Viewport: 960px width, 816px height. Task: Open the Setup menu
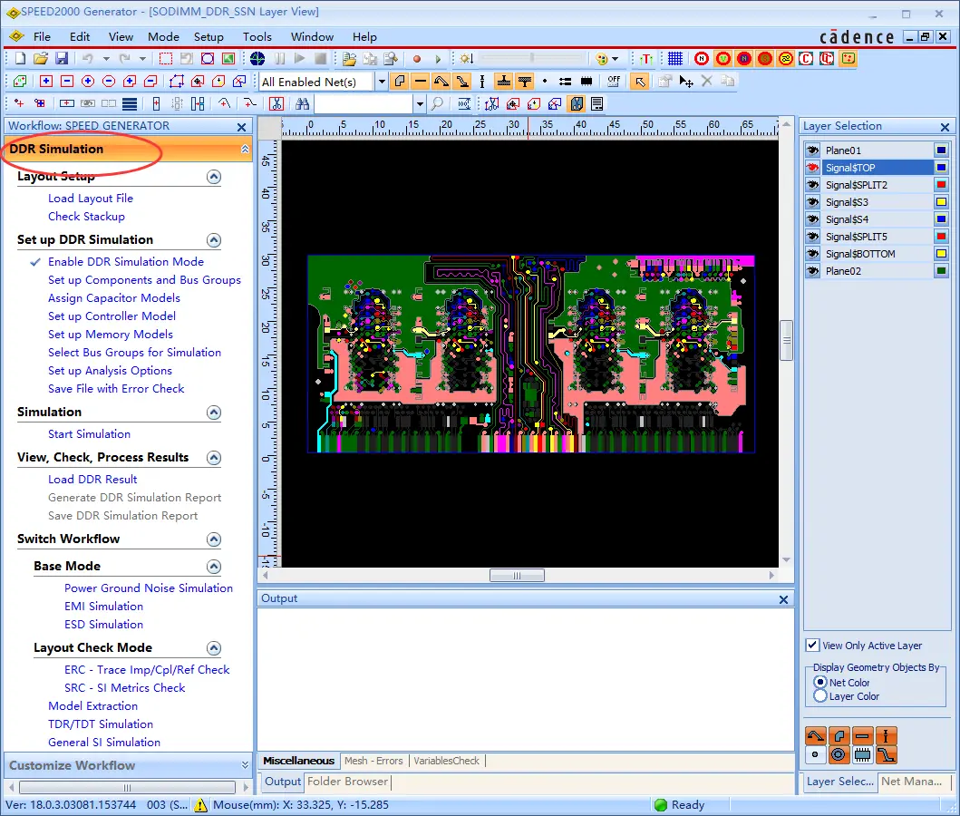click(x=208, y=37)
